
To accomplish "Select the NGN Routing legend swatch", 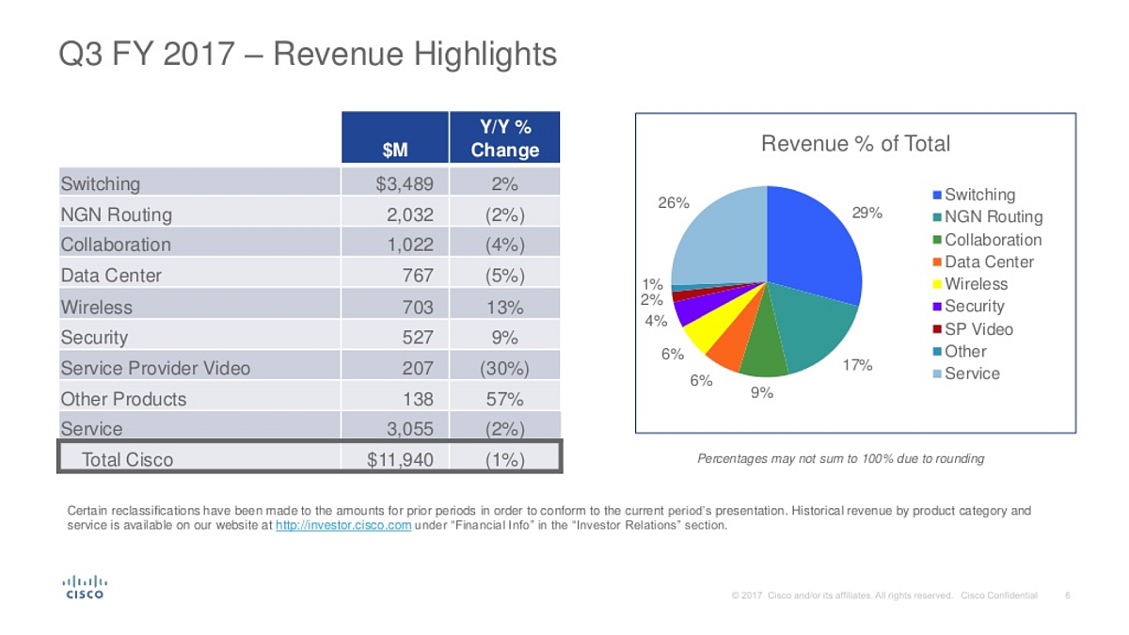I will [937, 217].
